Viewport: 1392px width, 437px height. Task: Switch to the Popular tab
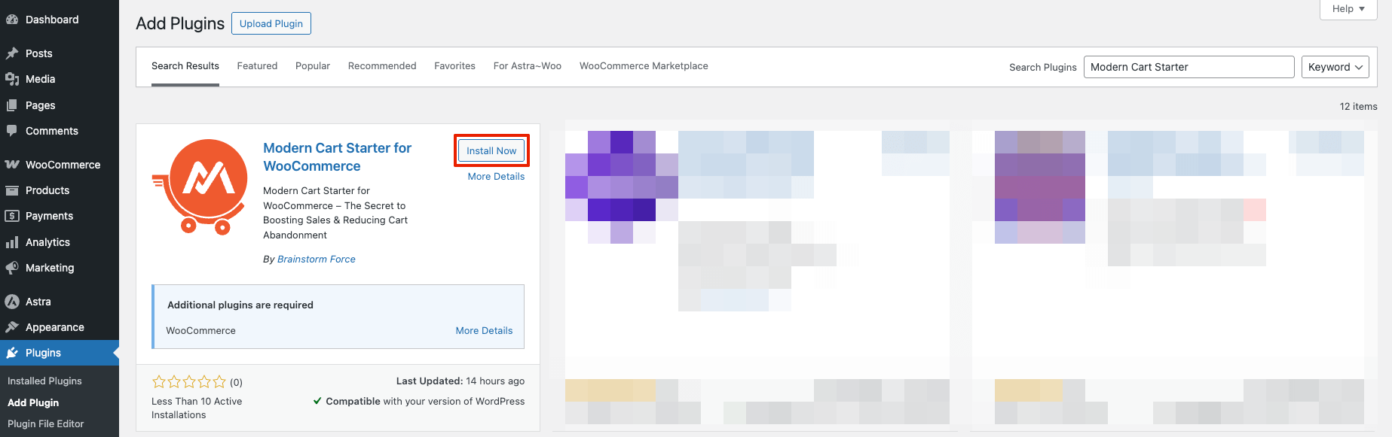(x=313, y=66)
